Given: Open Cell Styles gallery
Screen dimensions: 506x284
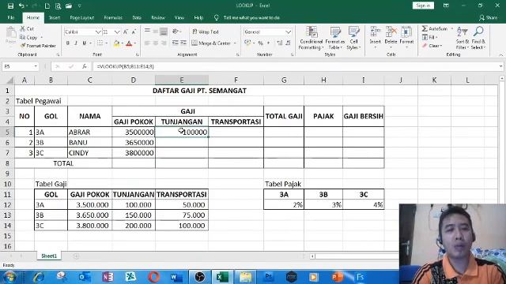Looking at the screenshot, I should pyautogui.click(x=353, y=38).
